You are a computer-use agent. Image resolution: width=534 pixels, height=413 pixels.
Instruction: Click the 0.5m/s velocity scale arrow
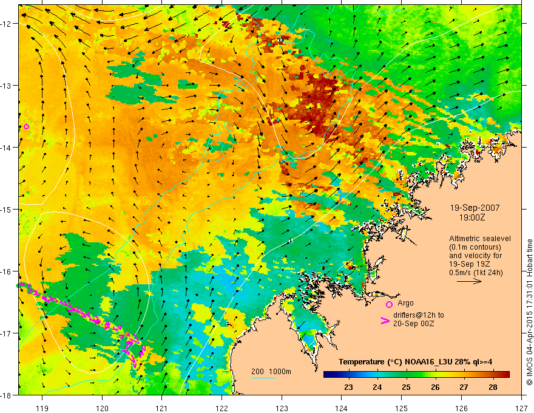[469, 281]
